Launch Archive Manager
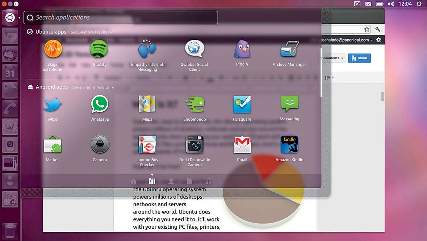Viewport: 427px width, 241px height. click(289, 49)
